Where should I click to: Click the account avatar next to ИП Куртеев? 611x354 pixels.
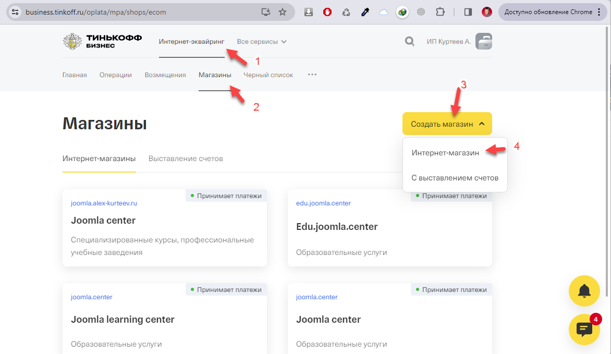pyautogui.click(x=484, y=41)
